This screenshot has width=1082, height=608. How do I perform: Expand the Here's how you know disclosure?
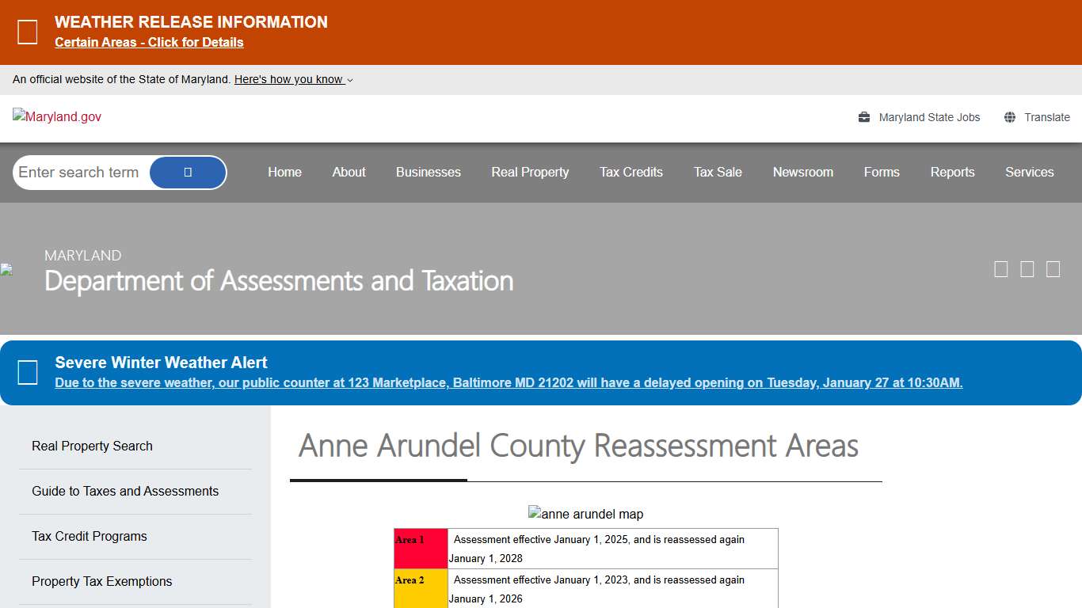[291, 79]
